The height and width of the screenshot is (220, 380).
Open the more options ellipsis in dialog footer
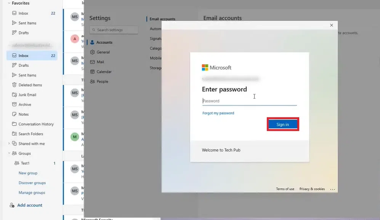(332, 189)
